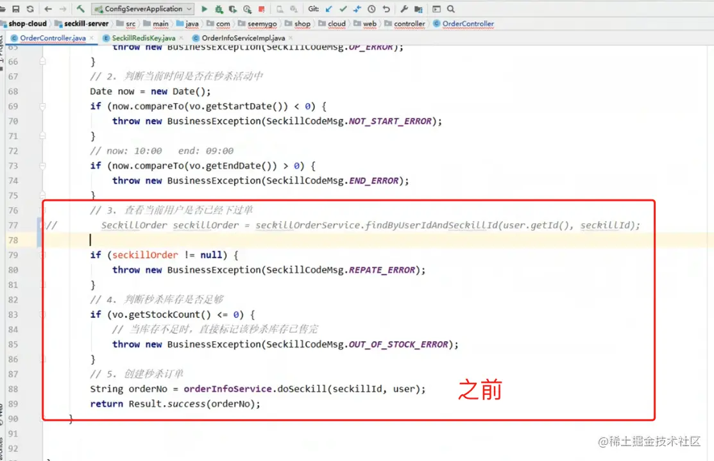714x461 pixels.
Task: Click orderInfoService on line 88
Action: [228, 389]
